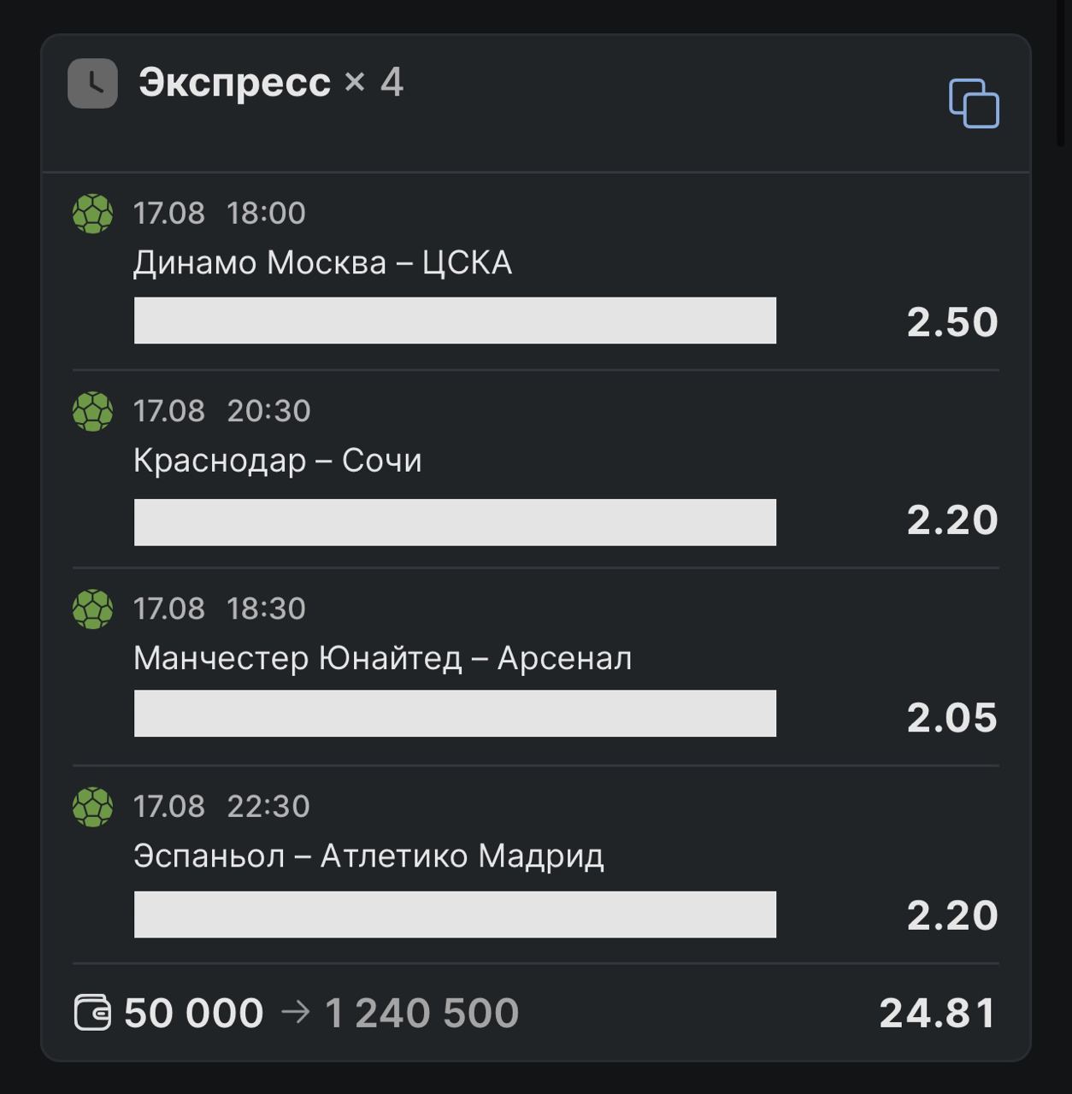The image size is (1072, 1094).
Task: Click total odds 24.81
Action: pyautogui.click(x=938, y=1013)
